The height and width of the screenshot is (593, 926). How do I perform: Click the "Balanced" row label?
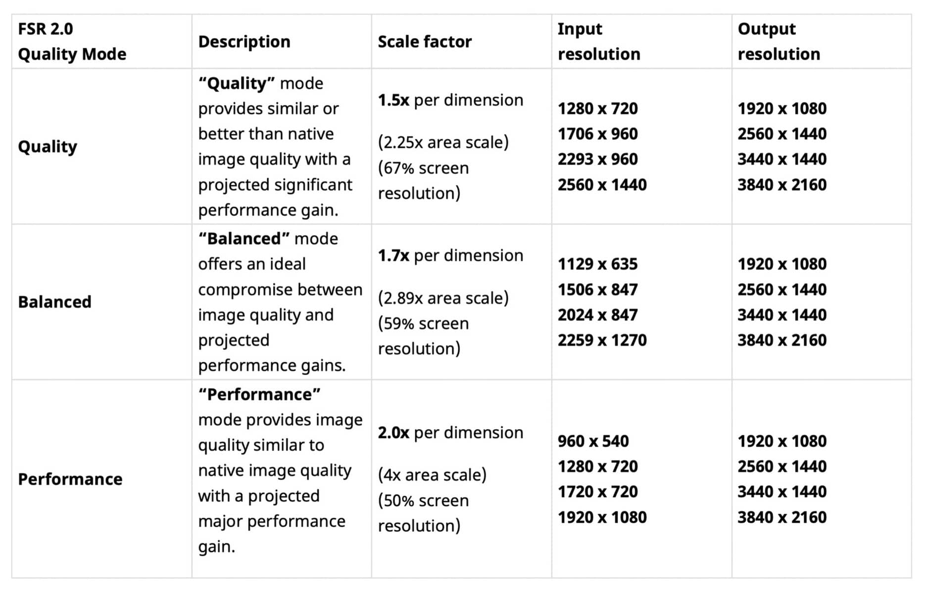coord(54,302)
